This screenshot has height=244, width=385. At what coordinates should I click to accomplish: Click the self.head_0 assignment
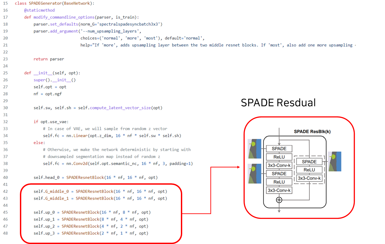[x=96, y=178]
